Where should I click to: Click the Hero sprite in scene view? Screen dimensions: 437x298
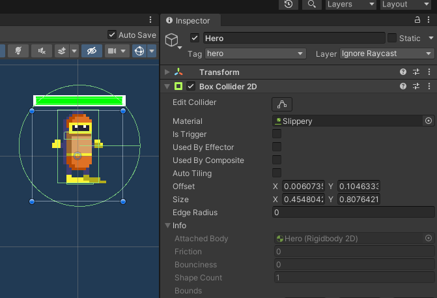79,148
